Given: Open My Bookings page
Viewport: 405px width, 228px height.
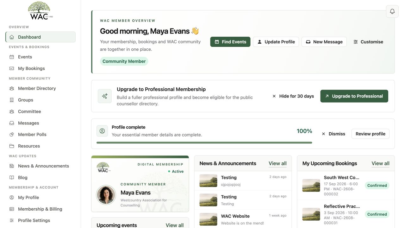Looking at the screenshot, I should click(x=40, y=68).
